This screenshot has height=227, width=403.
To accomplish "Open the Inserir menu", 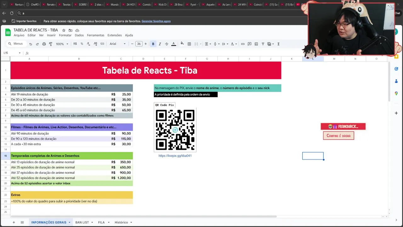I will [51, 35].
